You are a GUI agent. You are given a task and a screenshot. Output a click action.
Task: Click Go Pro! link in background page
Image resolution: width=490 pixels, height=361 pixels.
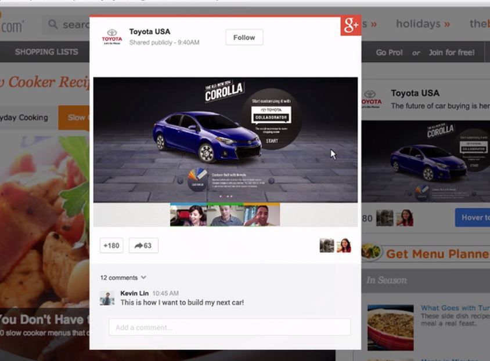pyautogui.click(x=389, y=52)
